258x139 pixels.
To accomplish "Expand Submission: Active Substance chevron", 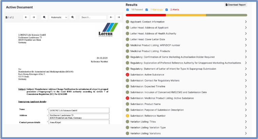I will [x=246, y=75].
